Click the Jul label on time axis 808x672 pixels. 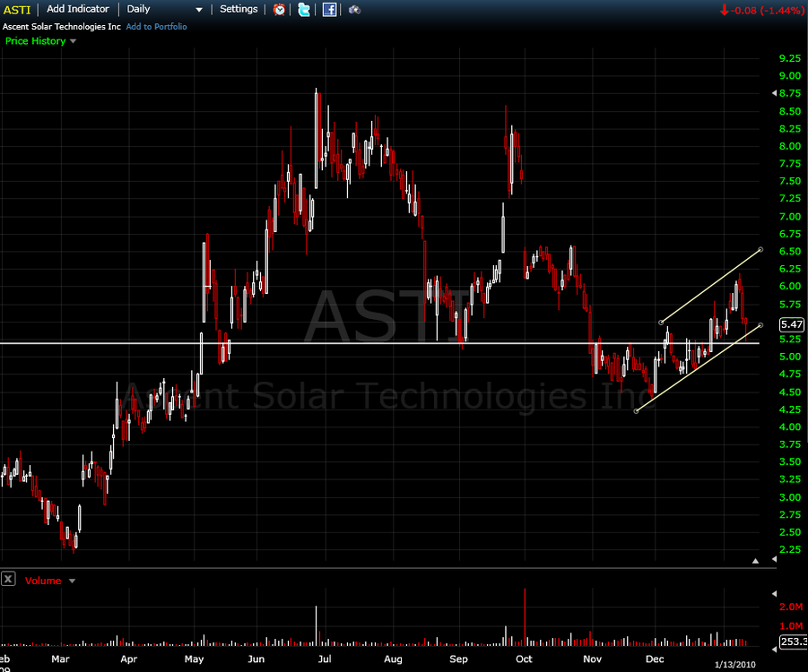325,659
